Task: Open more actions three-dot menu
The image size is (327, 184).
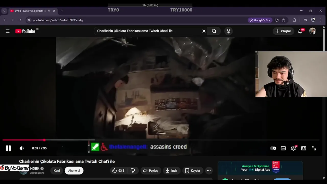Action: click(x=209, y=170)
